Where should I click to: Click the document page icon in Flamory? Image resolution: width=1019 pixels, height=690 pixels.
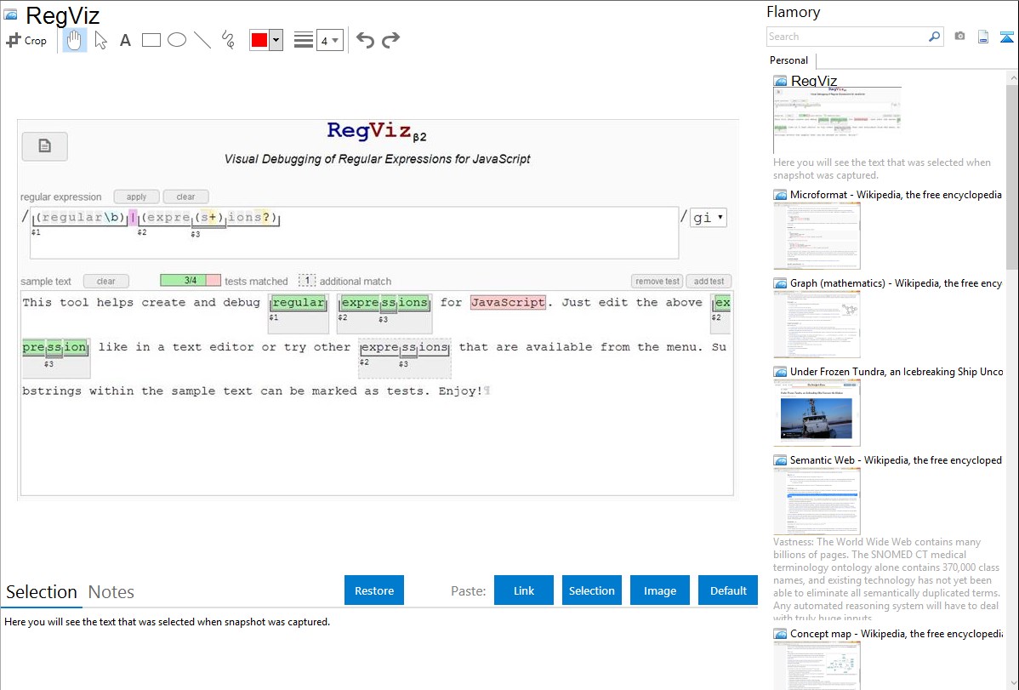point(983,37)
